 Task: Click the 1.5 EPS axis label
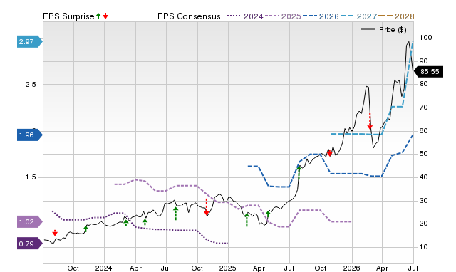click(x=31, y=177)
